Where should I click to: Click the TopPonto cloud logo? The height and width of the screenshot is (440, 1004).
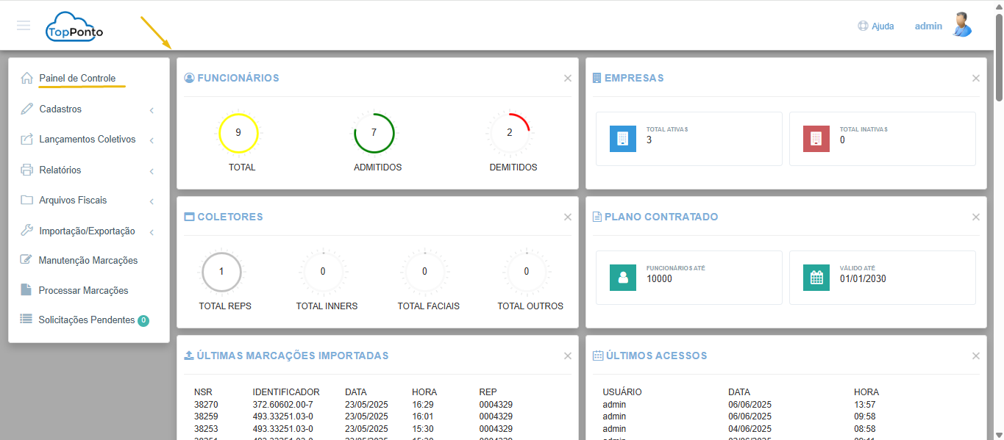[x=74, y=27]
